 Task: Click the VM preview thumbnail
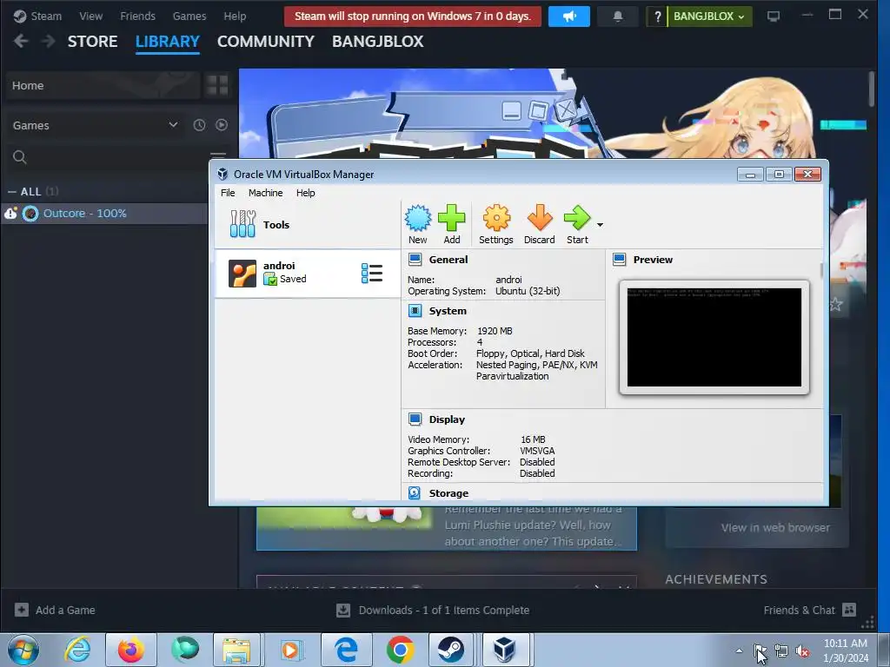pyautogui.click(x=714, y=337)
